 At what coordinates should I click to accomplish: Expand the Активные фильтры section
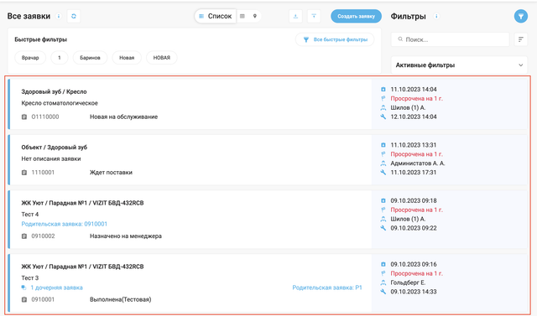pyautogui.click(x=459, y=65)
